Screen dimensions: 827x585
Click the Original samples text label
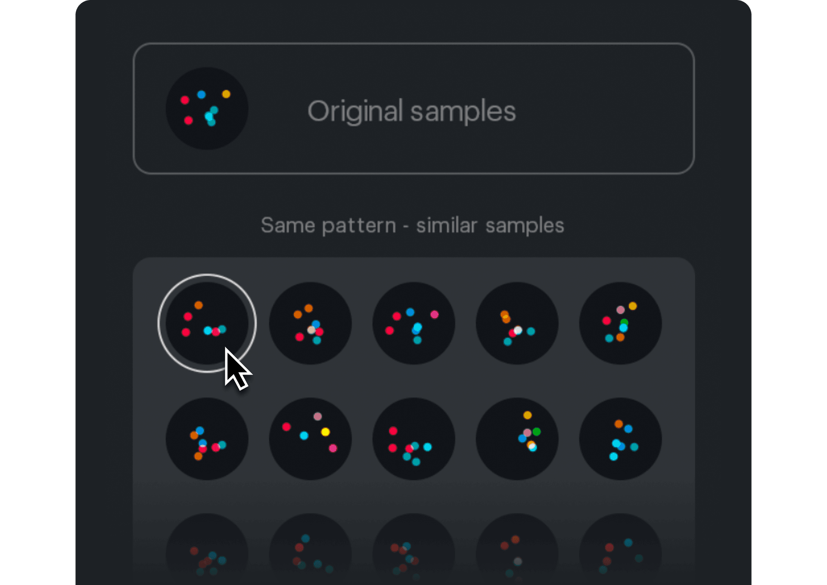tap(411, 111)
